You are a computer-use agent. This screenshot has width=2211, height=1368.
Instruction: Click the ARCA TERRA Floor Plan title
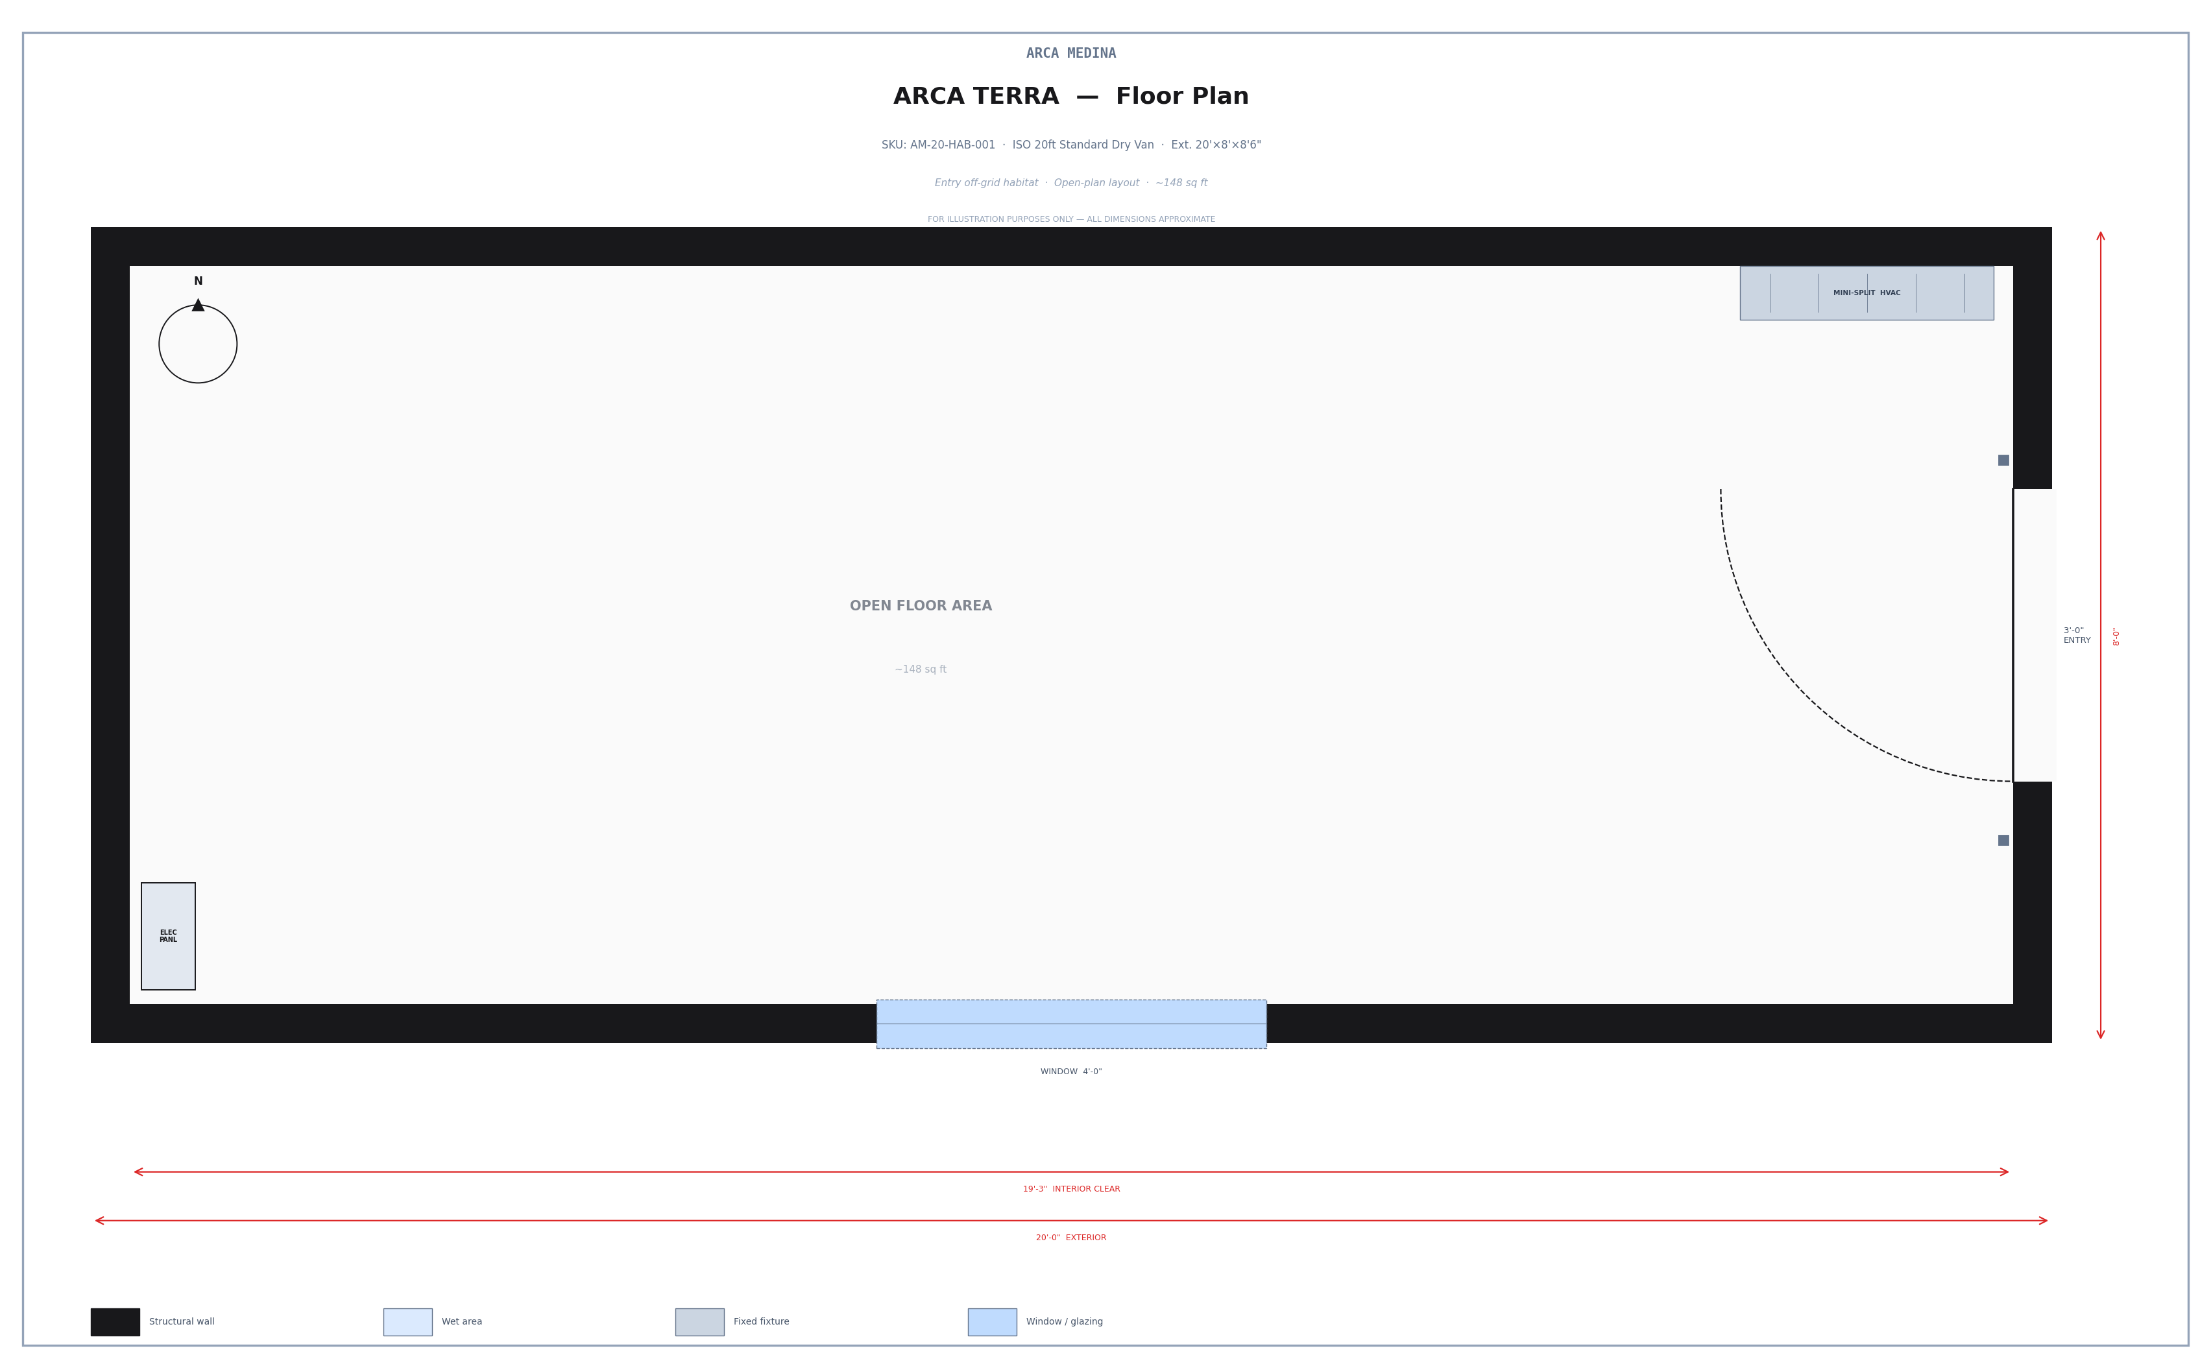point(1071,97)
